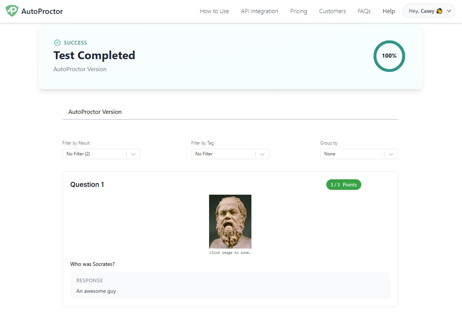The image size is (462, 313).
Task: Click the waving hand emoji icon
Action: point(440,11)
